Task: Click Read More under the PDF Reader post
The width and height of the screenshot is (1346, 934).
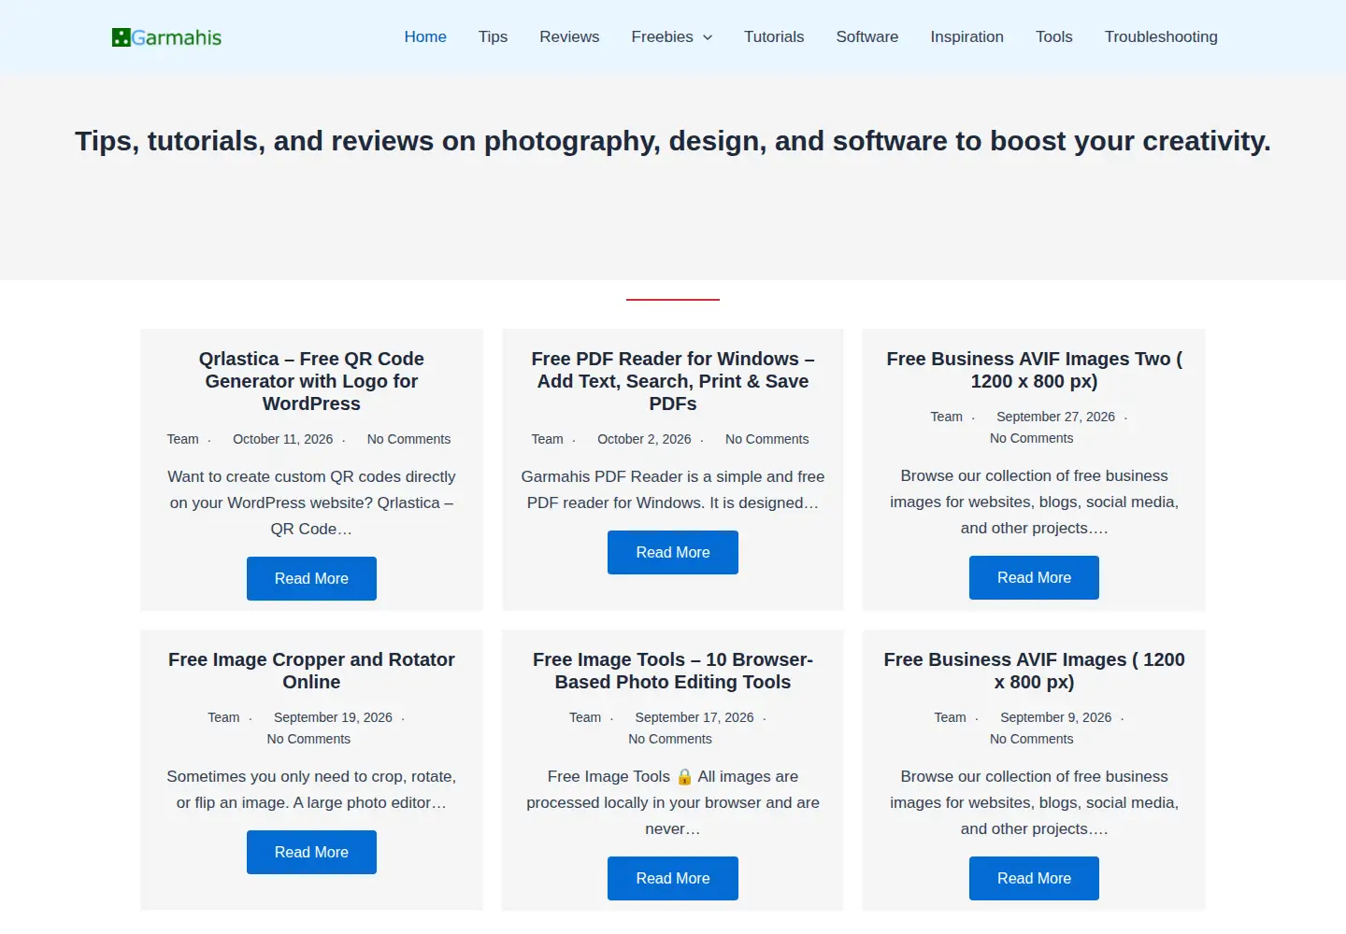Action: (673, 552)
